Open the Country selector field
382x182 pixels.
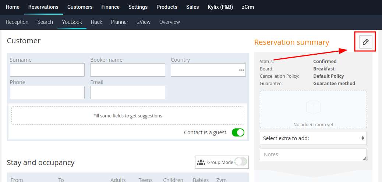208,70
